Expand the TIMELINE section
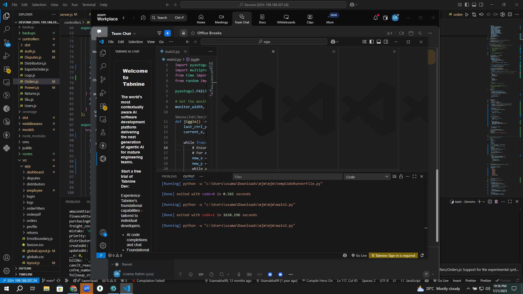Screen dimensions: 523x294 pos(26,274)
